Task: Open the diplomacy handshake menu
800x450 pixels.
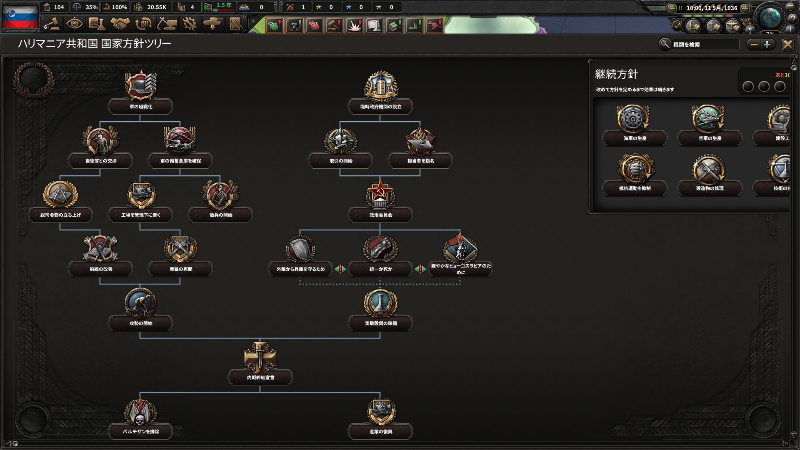Action: (120, 24)
